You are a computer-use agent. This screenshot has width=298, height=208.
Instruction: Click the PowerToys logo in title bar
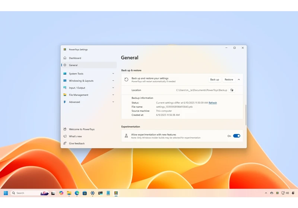65,49
